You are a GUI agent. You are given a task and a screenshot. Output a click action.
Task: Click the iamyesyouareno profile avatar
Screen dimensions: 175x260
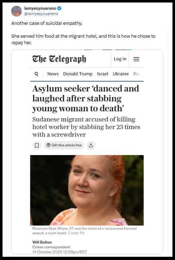click(17, 11)
